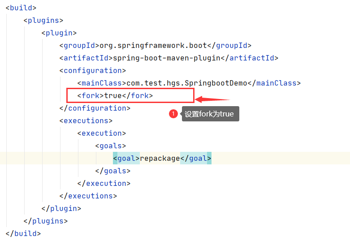Viewport: 350px width, 245px height.
Task: Place cursor on the 'true' fork value
Action: coord(113,95)
